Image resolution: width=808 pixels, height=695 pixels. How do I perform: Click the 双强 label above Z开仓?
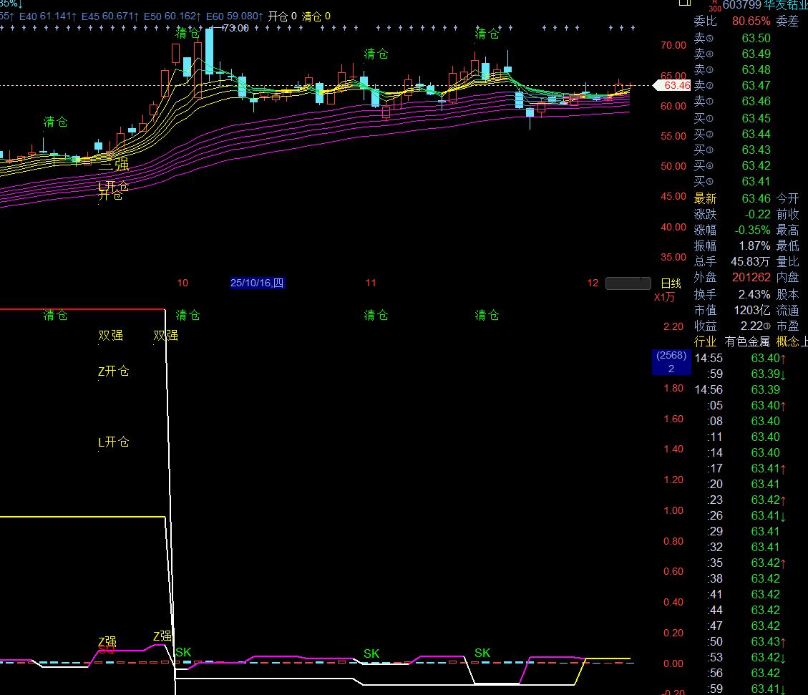coord(111,336)
